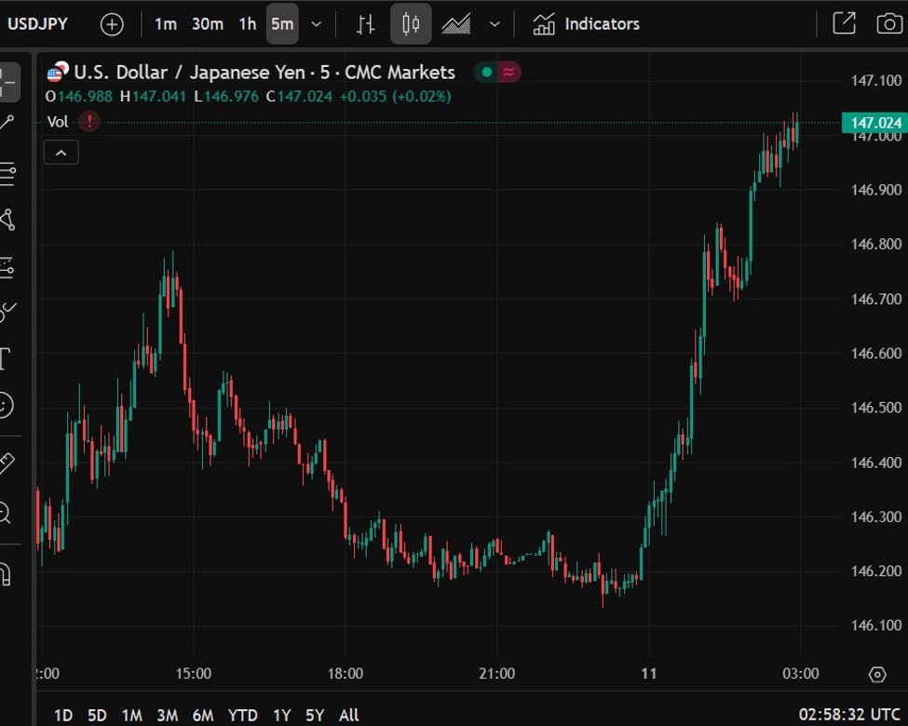Select the ruler measure tool
The width and height of the screenshot is (908, 726).
click(x=6, y=463)
